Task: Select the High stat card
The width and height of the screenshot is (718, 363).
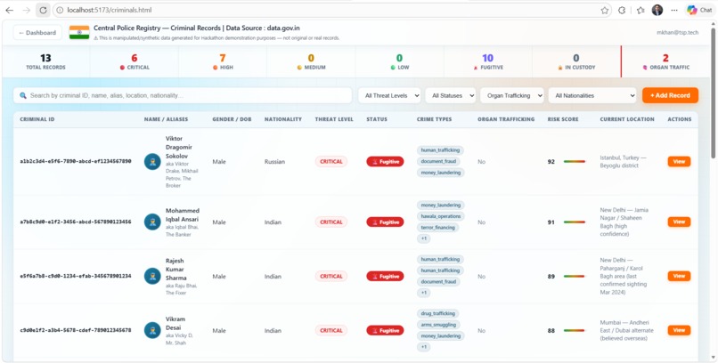Action: click(x=223, y=61)
